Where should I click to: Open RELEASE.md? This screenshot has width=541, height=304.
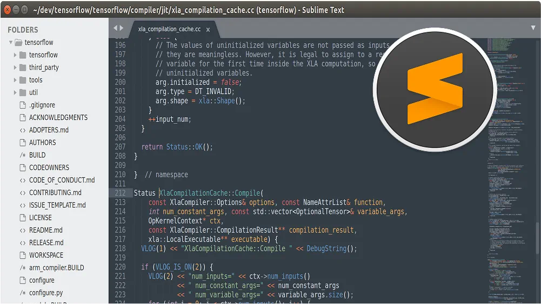(46, 243)
